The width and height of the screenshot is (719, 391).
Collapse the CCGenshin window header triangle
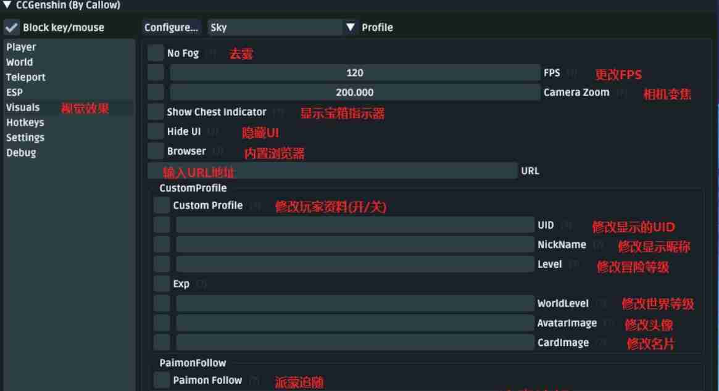(7, 5)
